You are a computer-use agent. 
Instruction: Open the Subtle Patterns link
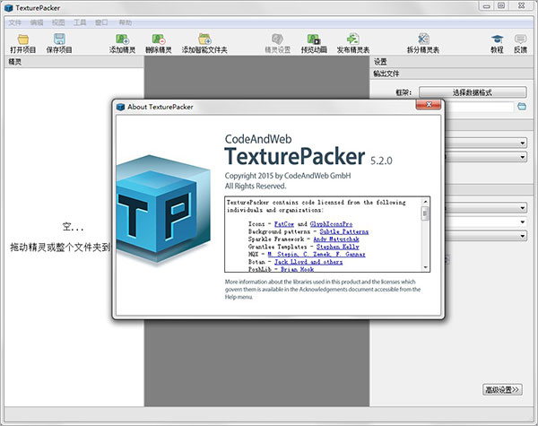point(344,231)
